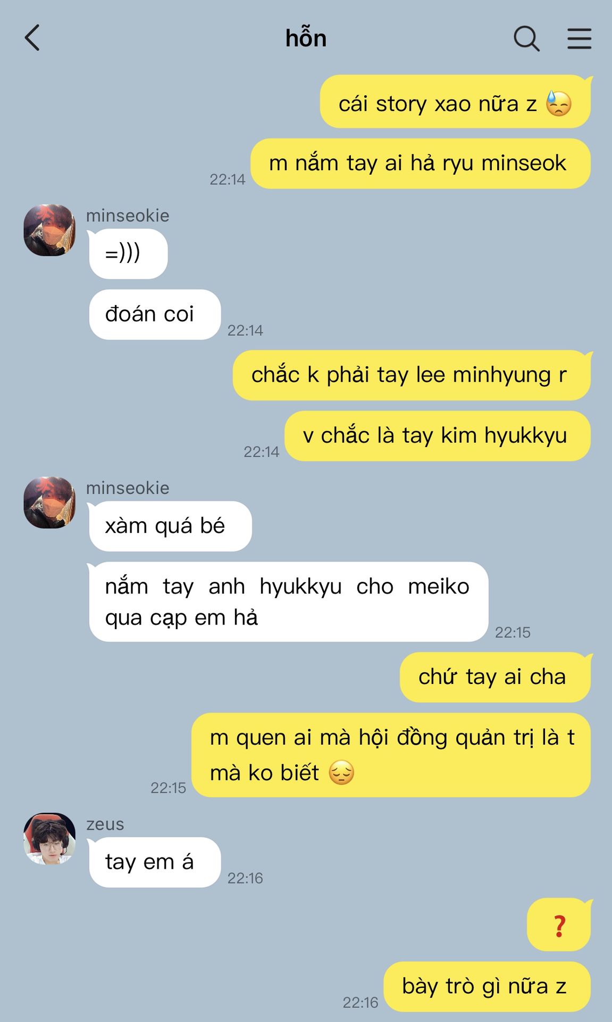Go back using the left arrow
The image size is (612, 1022).
click(32, 38)
